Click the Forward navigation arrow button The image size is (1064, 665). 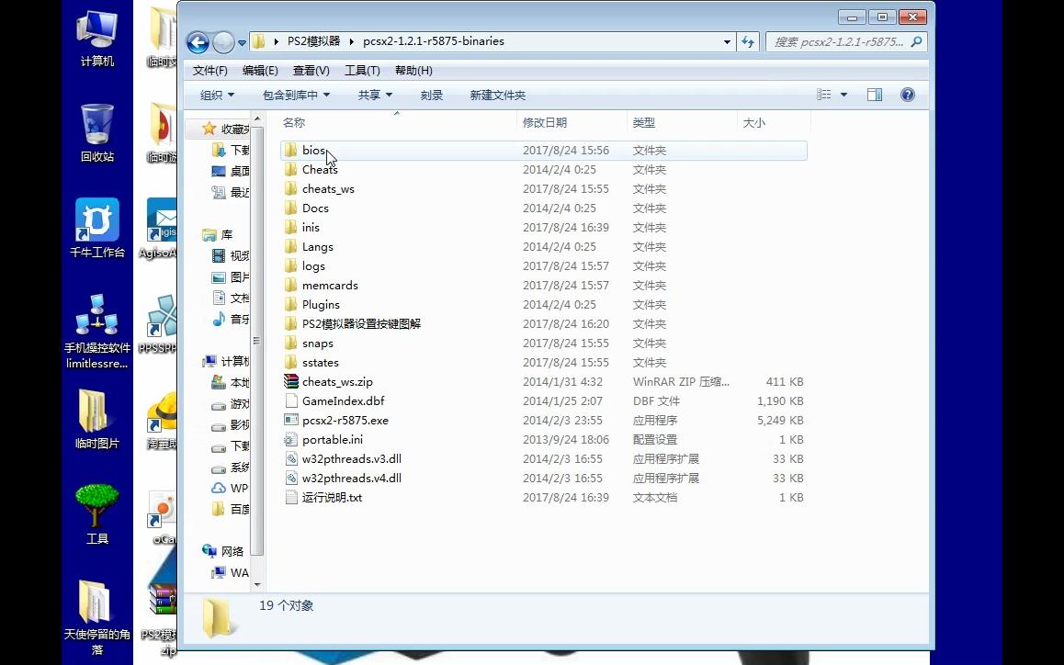[223, 42]
